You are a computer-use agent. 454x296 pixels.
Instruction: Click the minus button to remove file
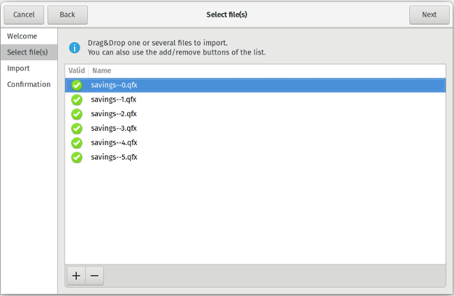95,276
